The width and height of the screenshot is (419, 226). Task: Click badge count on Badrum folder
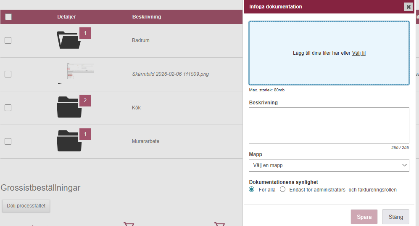(x=85, y=33)
